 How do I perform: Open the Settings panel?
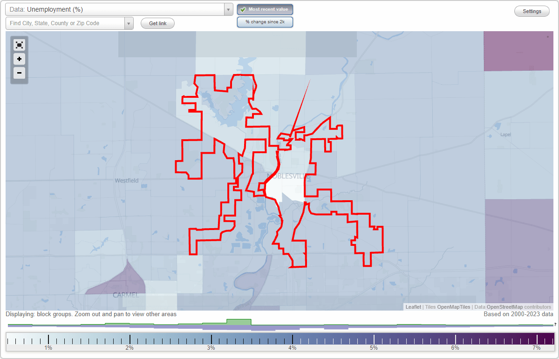532,11
